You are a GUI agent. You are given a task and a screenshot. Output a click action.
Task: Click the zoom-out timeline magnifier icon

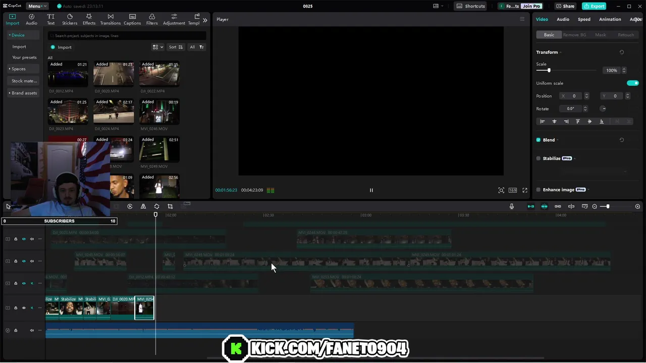pyautogui.click(x=595, y=206)
